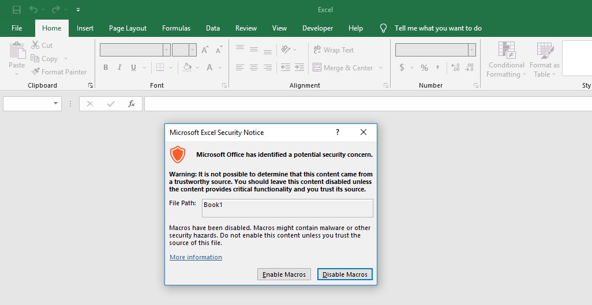Click the Disable Macros button
This screenshot has height=305, width=592.
coord(344,274)
